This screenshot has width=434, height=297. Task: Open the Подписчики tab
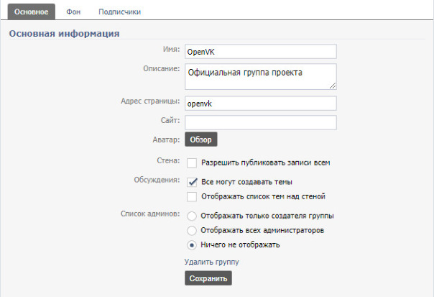[119, 12]
